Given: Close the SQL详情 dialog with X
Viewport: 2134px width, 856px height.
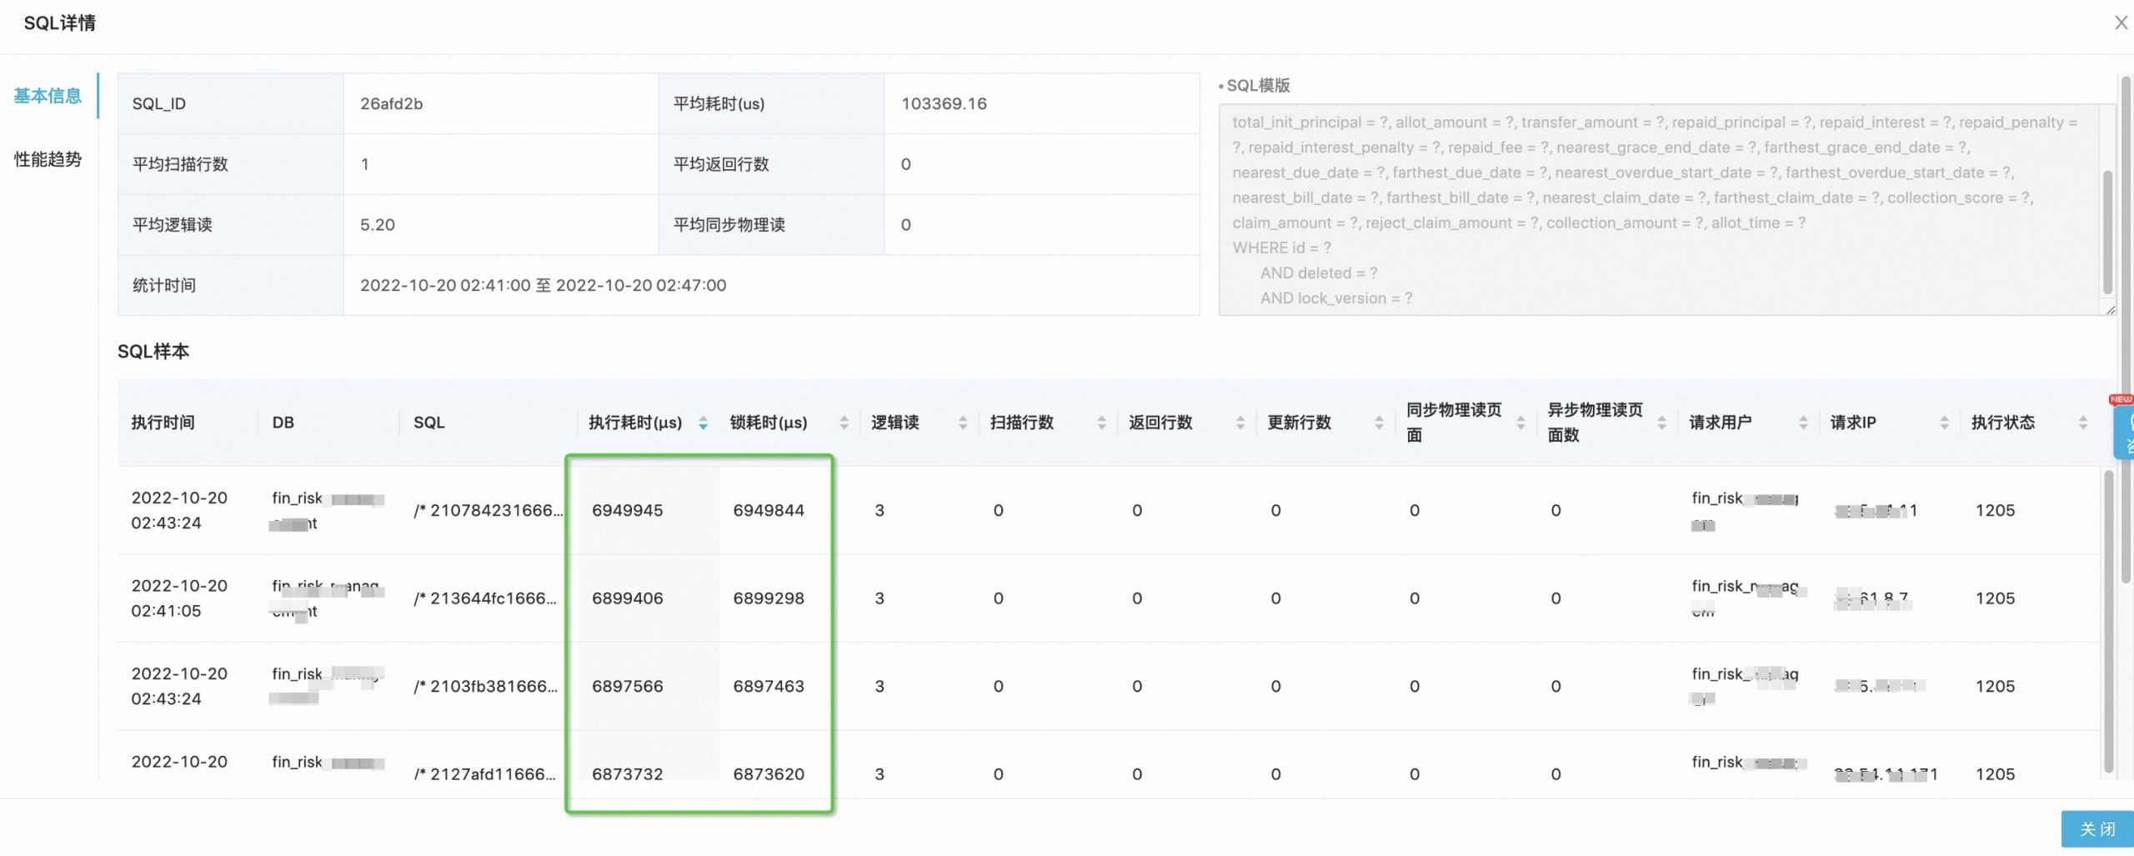Looking at the screenshot, I should (x=2121, y=23).
